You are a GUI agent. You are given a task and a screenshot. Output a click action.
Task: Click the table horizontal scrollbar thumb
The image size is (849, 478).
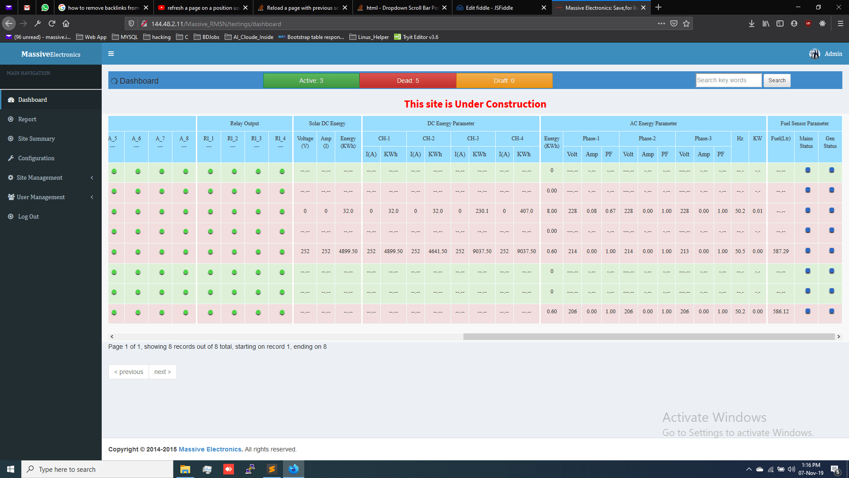click(x=648, y=337)
